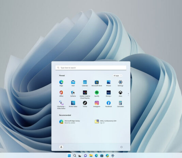Viewport: 182px width, 158px height.
Task: Click the Type here to search box
Action: pyautogui.click(x=91, y=68)
